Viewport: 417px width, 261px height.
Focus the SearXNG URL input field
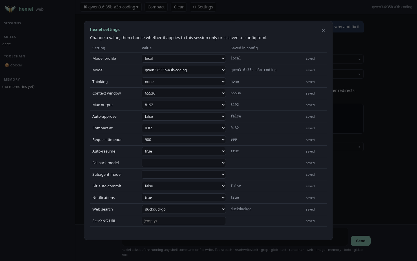(184, 221)
